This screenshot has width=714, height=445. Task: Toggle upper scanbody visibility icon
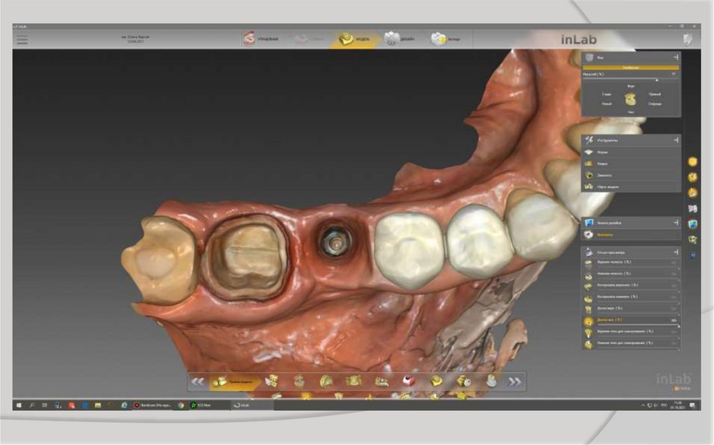pos(588,333)
